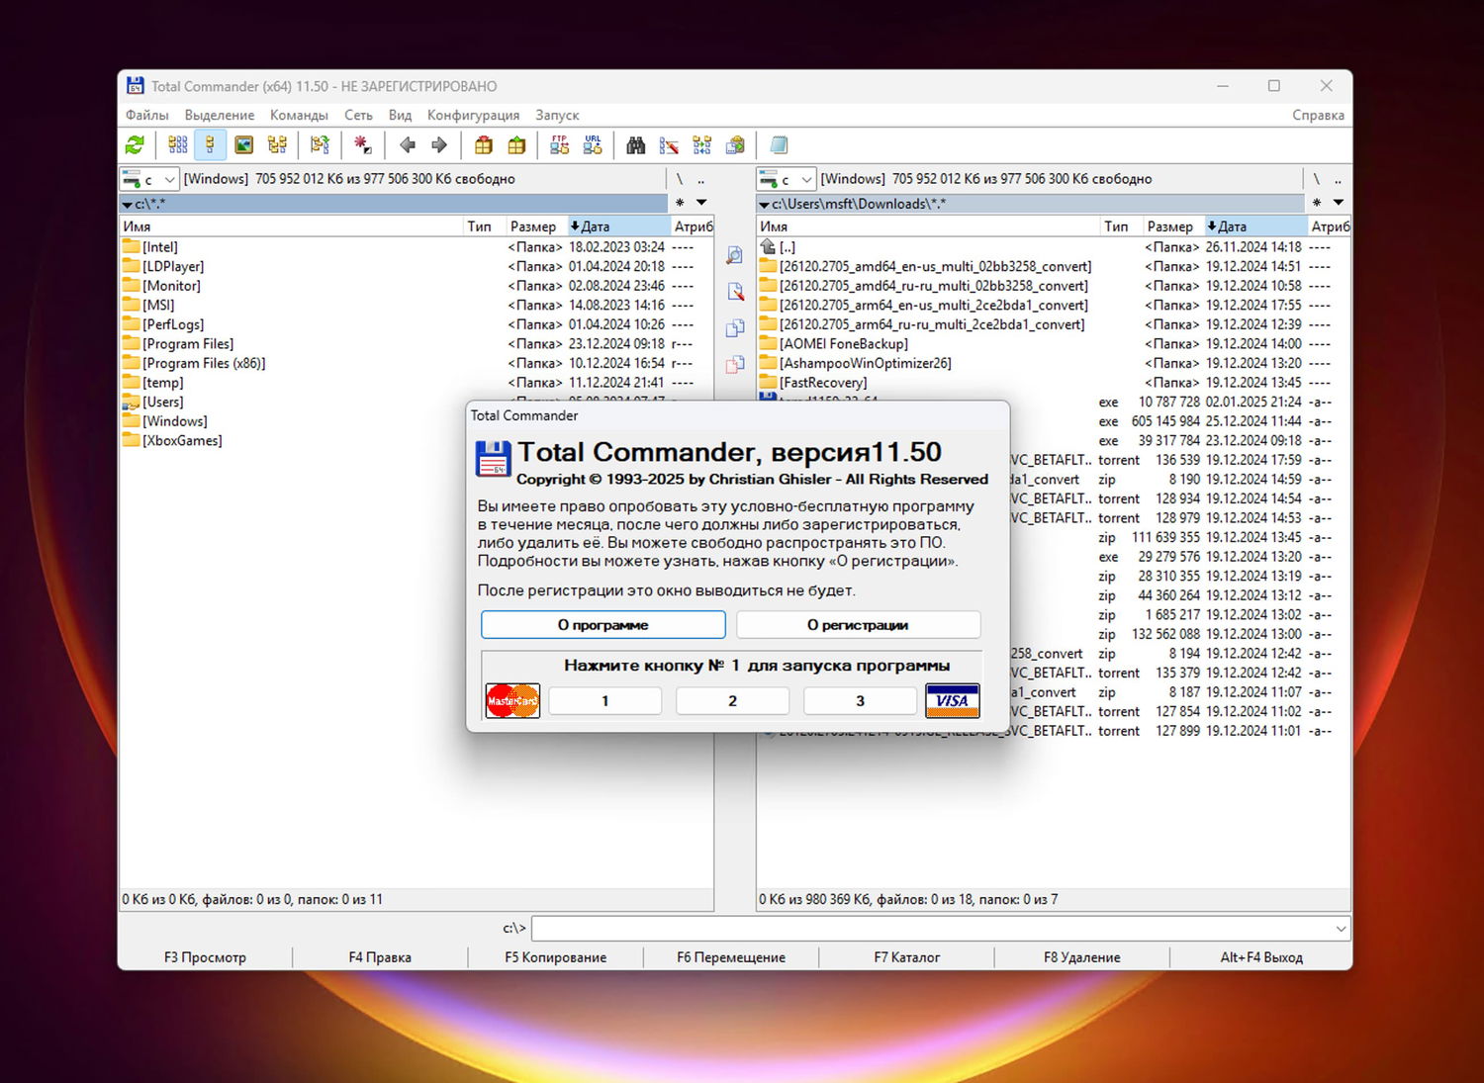Viewport: 1484px width, 1083px height.
Task: Click the View magnifier icon between panels
Action: [x=735, y=255]
